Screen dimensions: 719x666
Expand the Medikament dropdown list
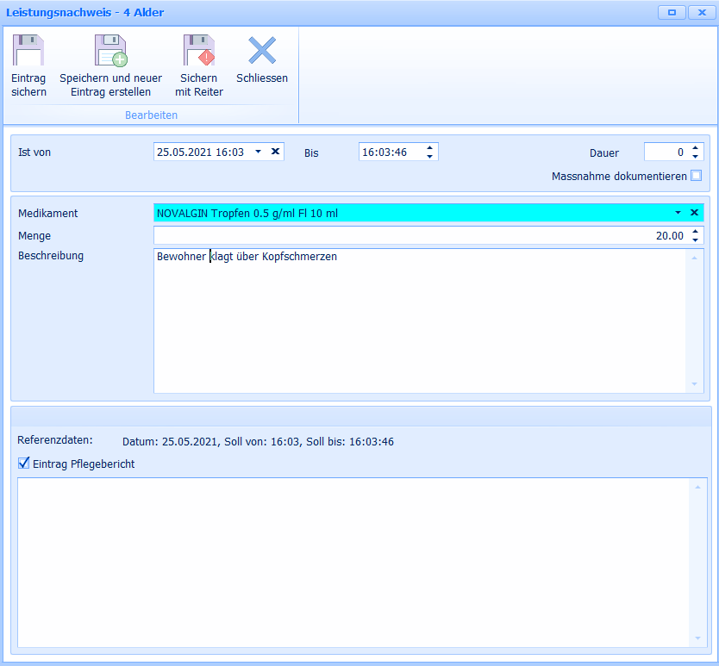point(678,212)
